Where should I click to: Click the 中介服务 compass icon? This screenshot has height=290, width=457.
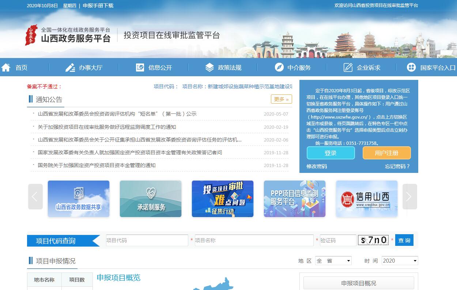279,67
